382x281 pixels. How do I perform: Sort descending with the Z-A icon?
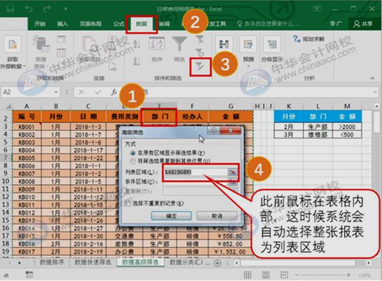coord(137,60)
